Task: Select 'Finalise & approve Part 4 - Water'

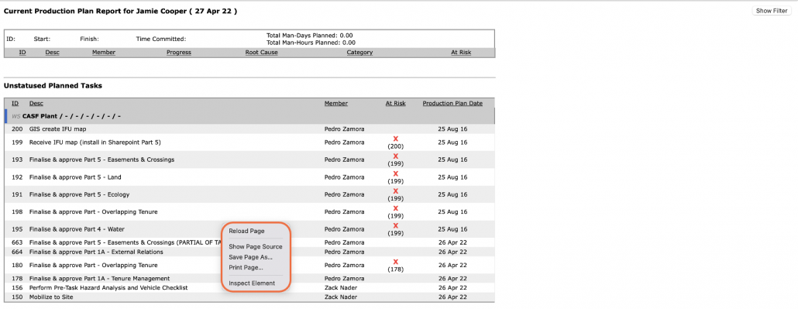Action: [77, 229]
